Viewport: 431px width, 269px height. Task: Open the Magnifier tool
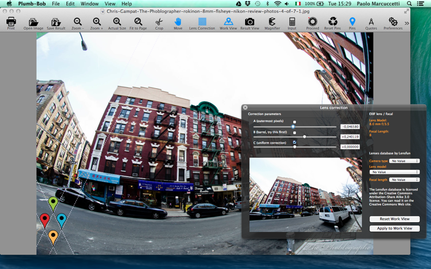272,22
